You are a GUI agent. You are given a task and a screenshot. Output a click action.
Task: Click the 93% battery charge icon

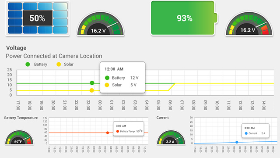(184, 18)
